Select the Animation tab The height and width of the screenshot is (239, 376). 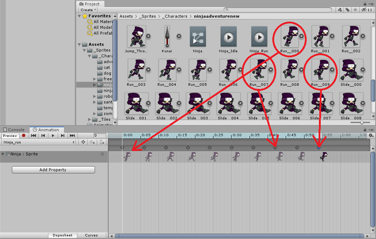46,130
